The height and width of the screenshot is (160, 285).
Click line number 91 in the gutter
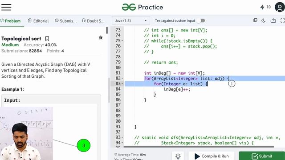[x=118, y=127]
